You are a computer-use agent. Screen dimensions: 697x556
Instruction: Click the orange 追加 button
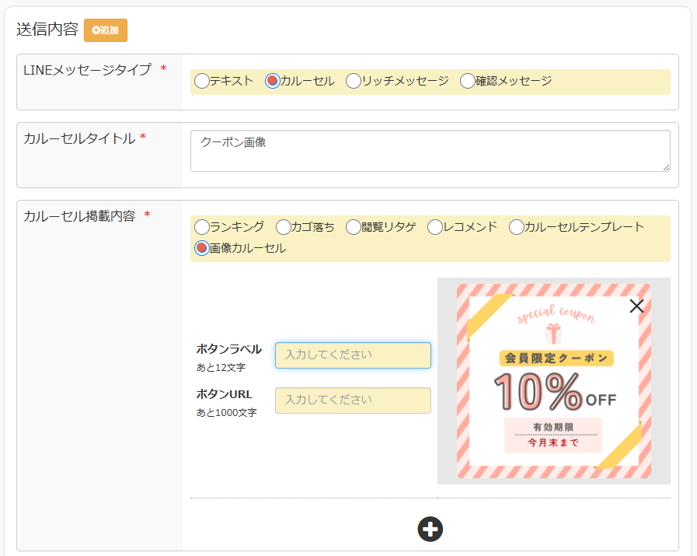pos(106,30)
